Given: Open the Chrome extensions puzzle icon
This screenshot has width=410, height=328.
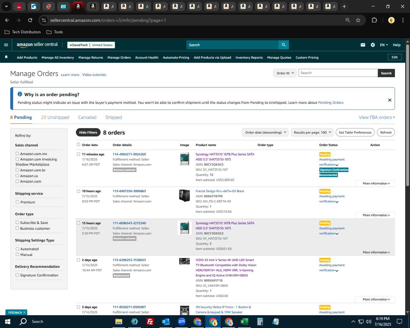Looking at the screenshot, I should pyautogui.click(x=374, y=20).
